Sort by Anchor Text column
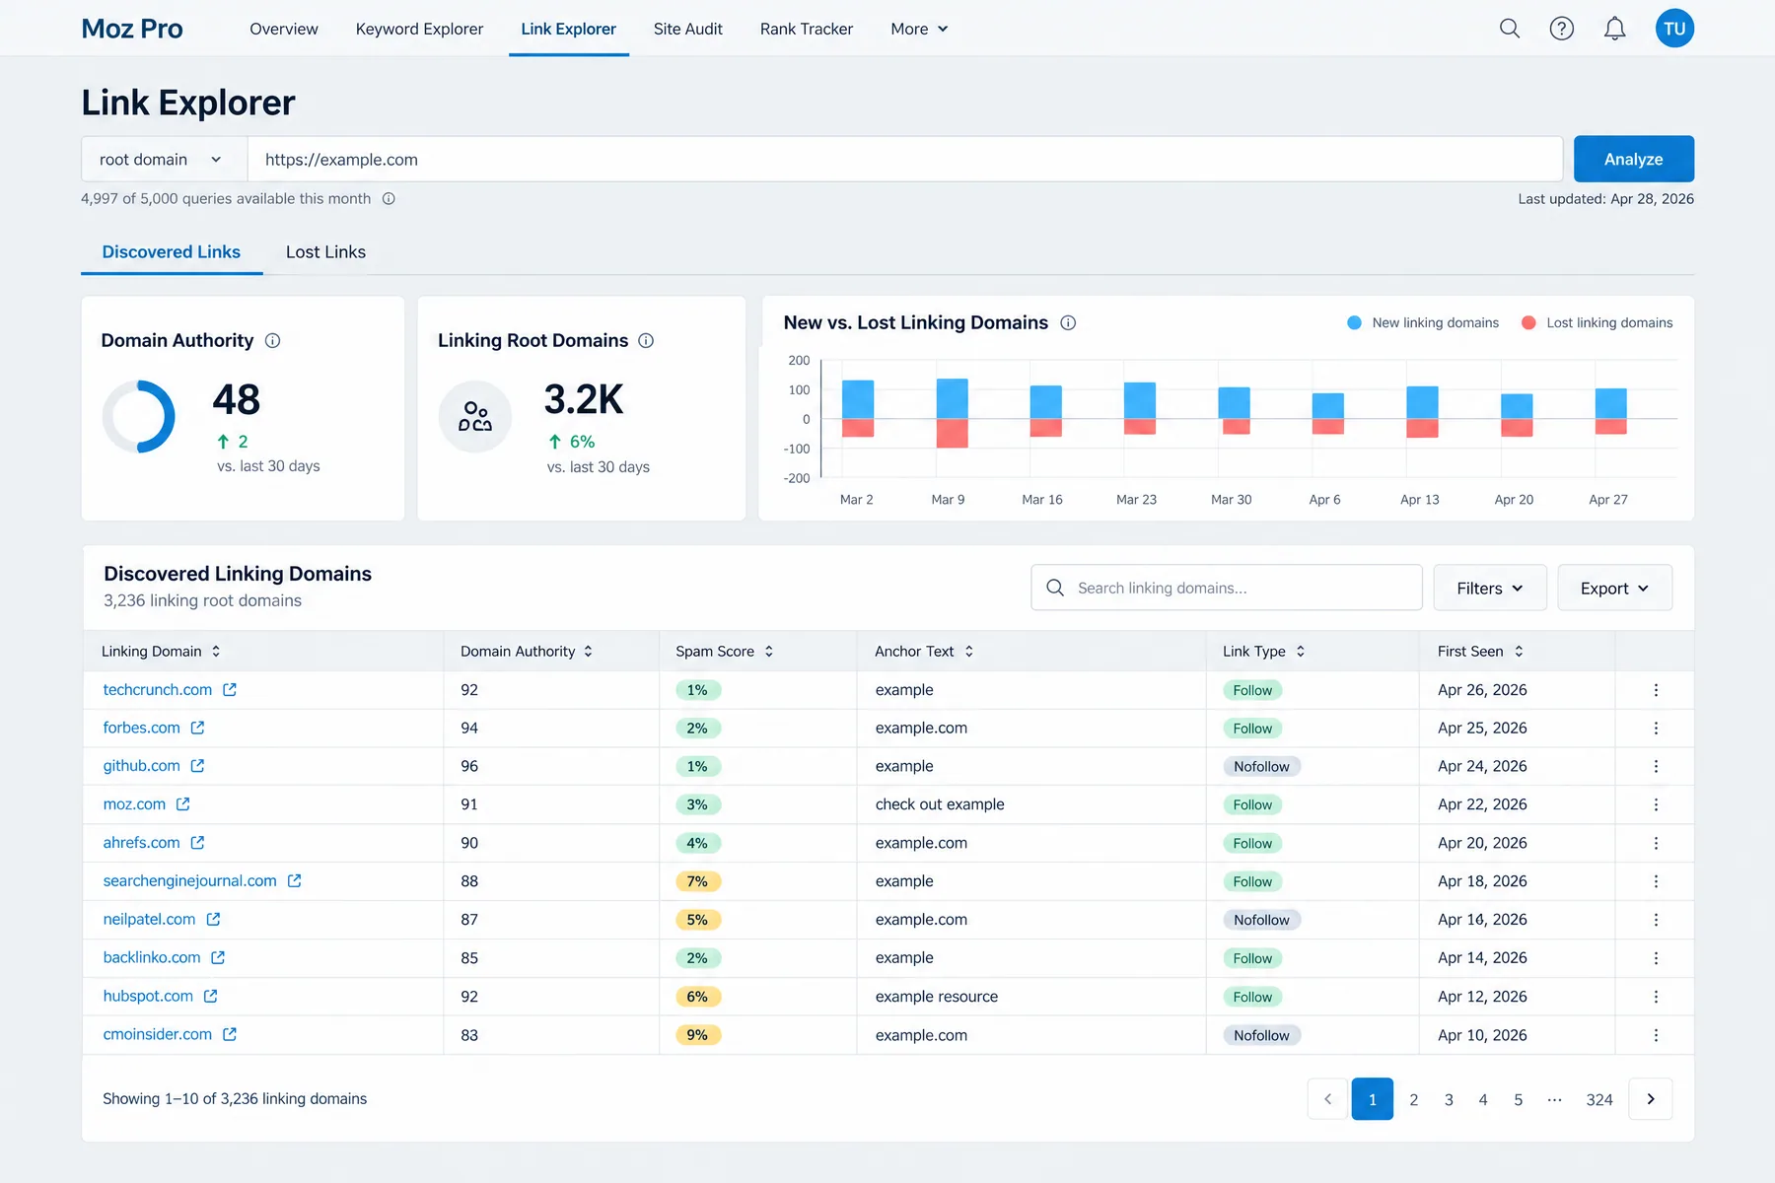Viewport: 1775px width, 1183px height. pyautogui.click(x=923, y=652)
